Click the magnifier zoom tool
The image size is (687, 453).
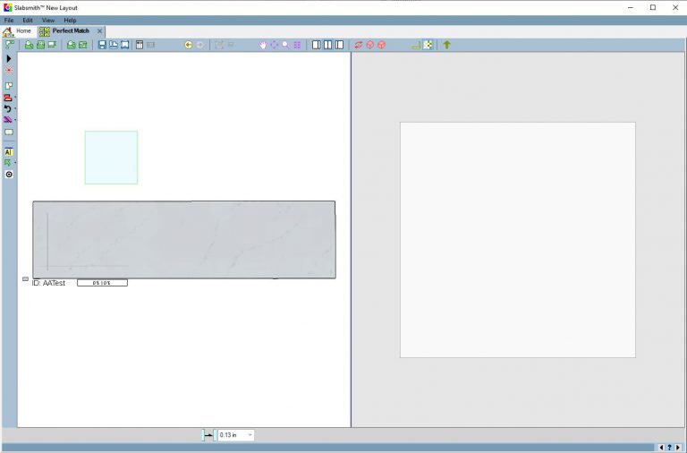[x=285, y=45]
